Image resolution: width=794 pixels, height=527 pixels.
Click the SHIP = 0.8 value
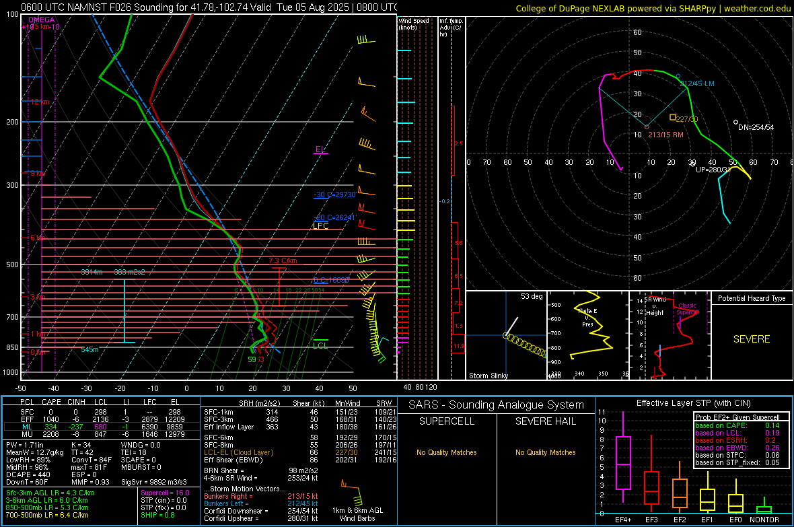coord(157,515)
